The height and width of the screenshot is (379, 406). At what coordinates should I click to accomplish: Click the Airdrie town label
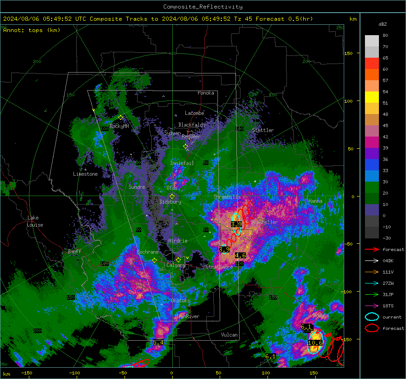click(x=178, y=241)
